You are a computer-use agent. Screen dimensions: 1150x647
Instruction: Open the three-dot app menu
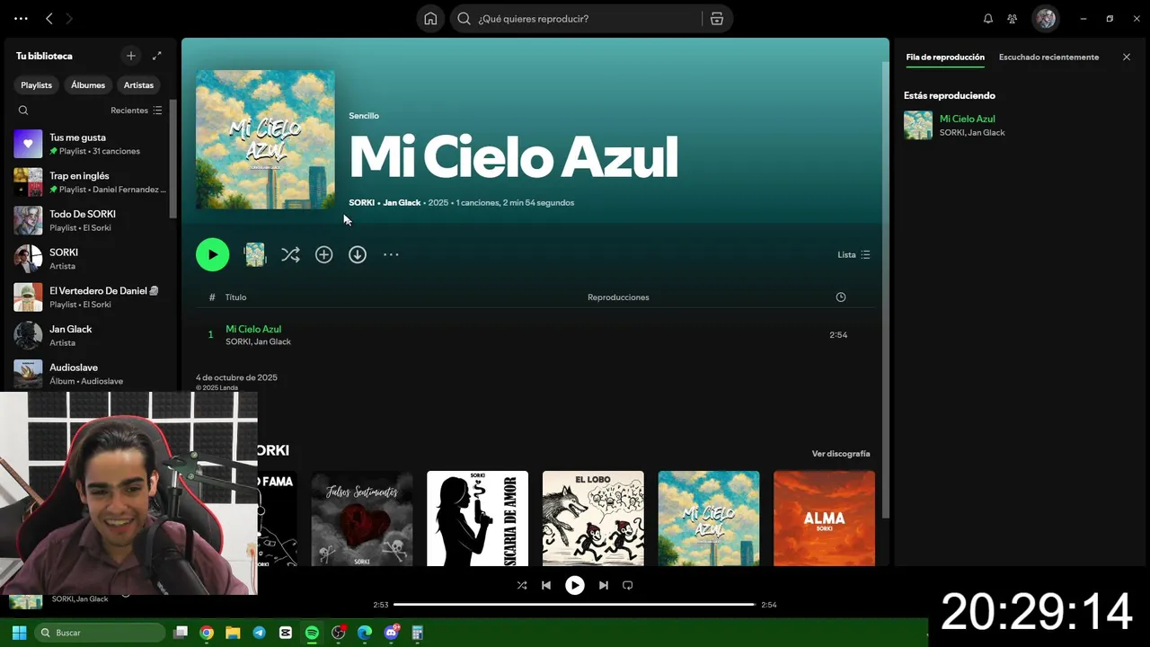click(21, 19)
